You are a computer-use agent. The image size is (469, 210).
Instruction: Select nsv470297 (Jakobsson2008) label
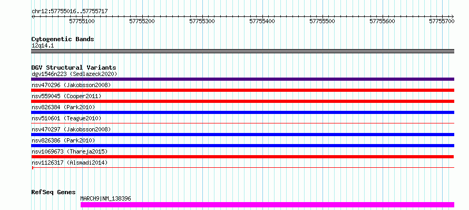[x=71, y=129]
